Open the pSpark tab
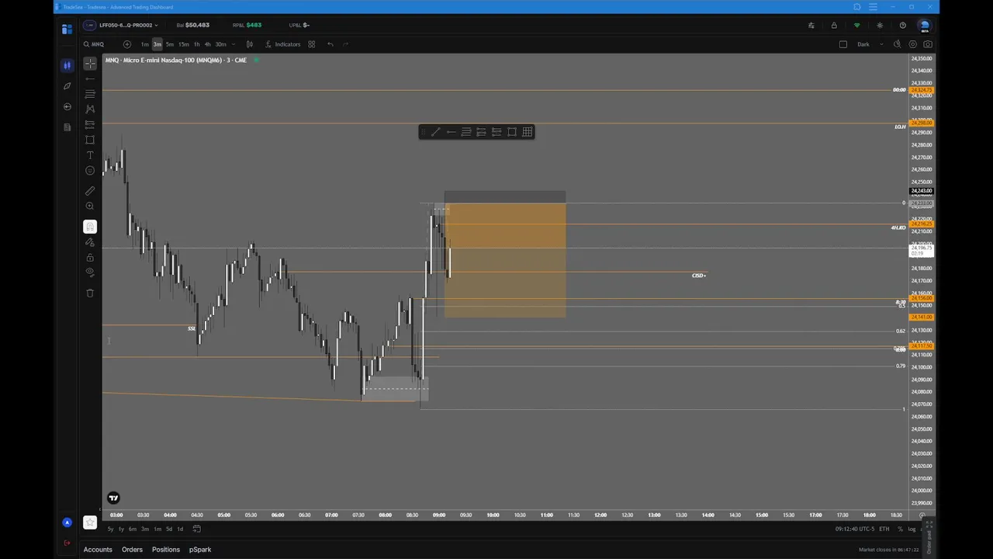Image resolution: width=993 pixels, height=559 pixels. [x=200, y=550]
